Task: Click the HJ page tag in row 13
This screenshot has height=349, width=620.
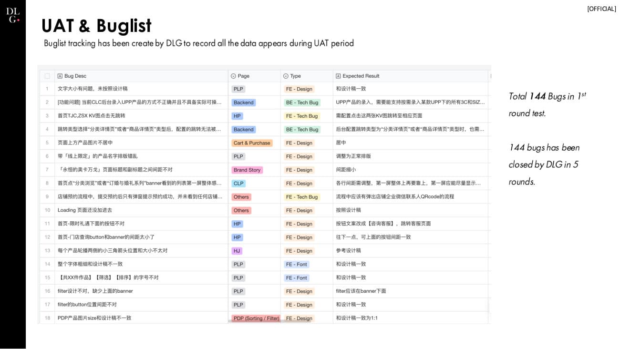Action: pyautogui.click(x=237, y=251)
